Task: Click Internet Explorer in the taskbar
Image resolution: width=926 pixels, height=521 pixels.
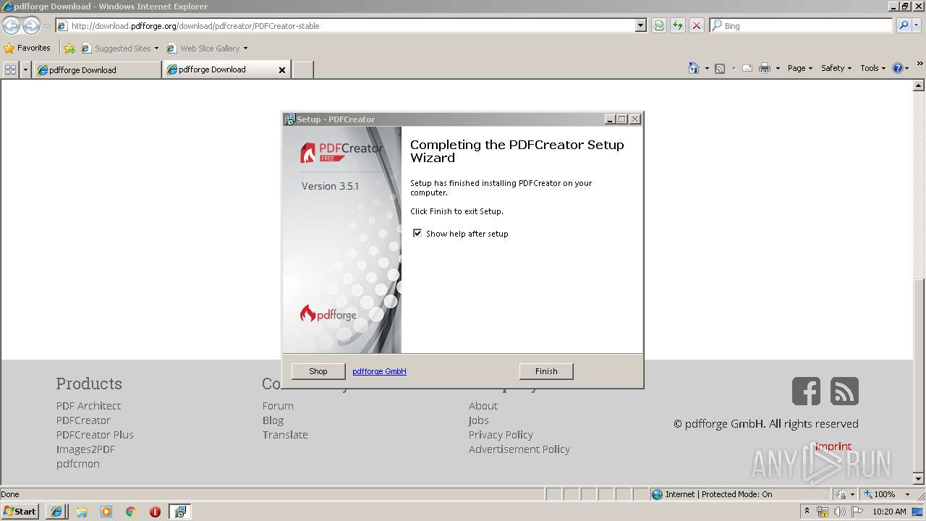Action: [56, 512]
